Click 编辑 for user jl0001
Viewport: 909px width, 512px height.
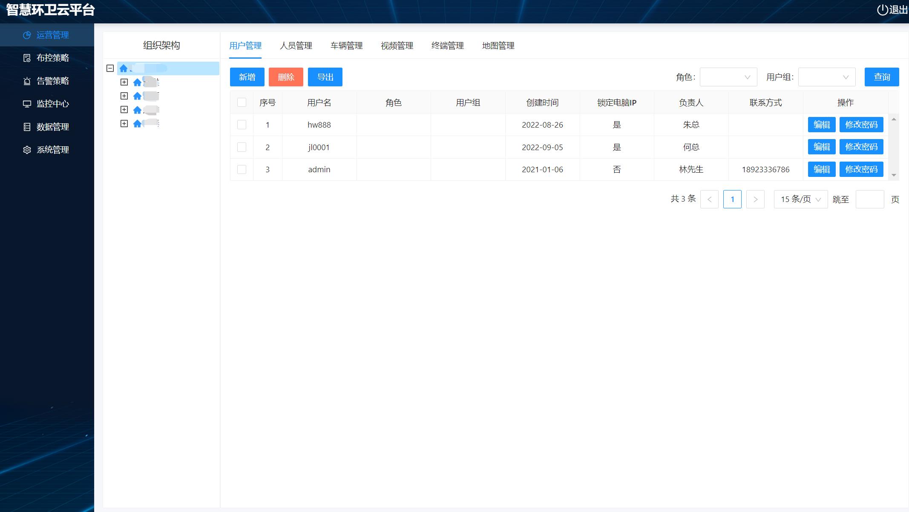[822, 147]
